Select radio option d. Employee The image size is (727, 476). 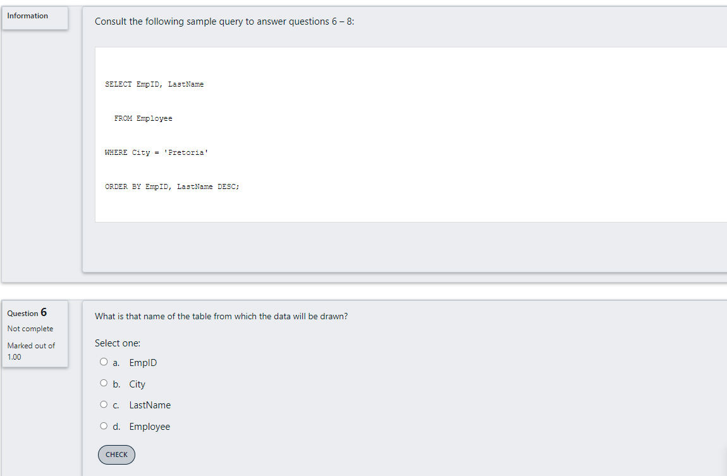103,425
